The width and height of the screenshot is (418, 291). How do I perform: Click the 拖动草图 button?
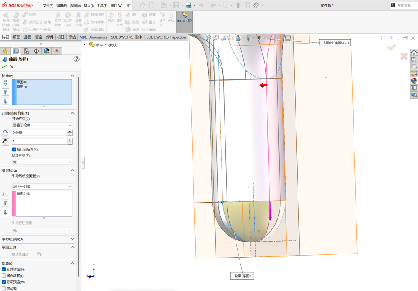(20, 254)
